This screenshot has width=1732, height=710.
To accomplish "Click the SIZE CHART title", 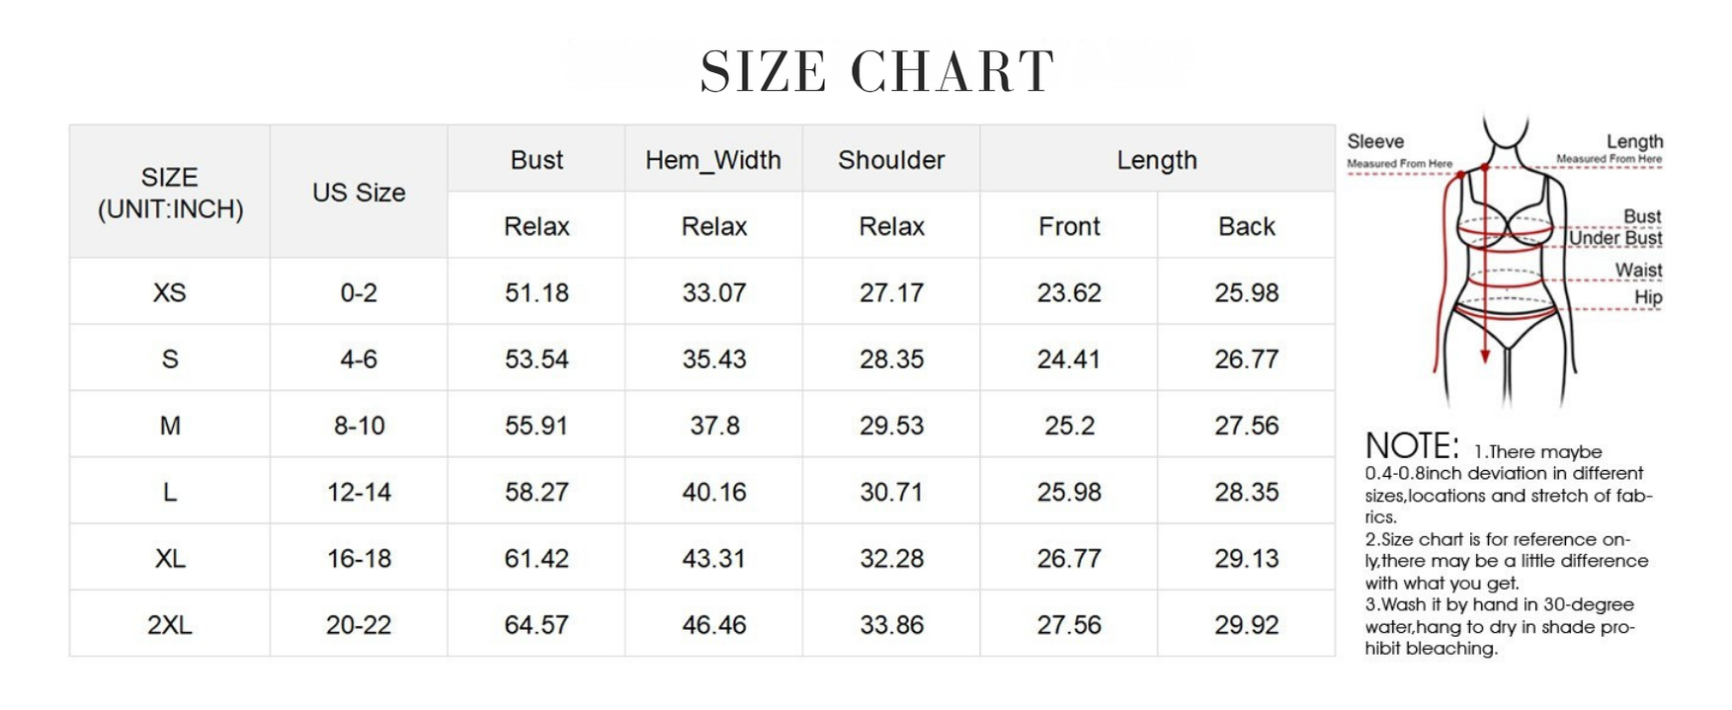I will point(877,71).
